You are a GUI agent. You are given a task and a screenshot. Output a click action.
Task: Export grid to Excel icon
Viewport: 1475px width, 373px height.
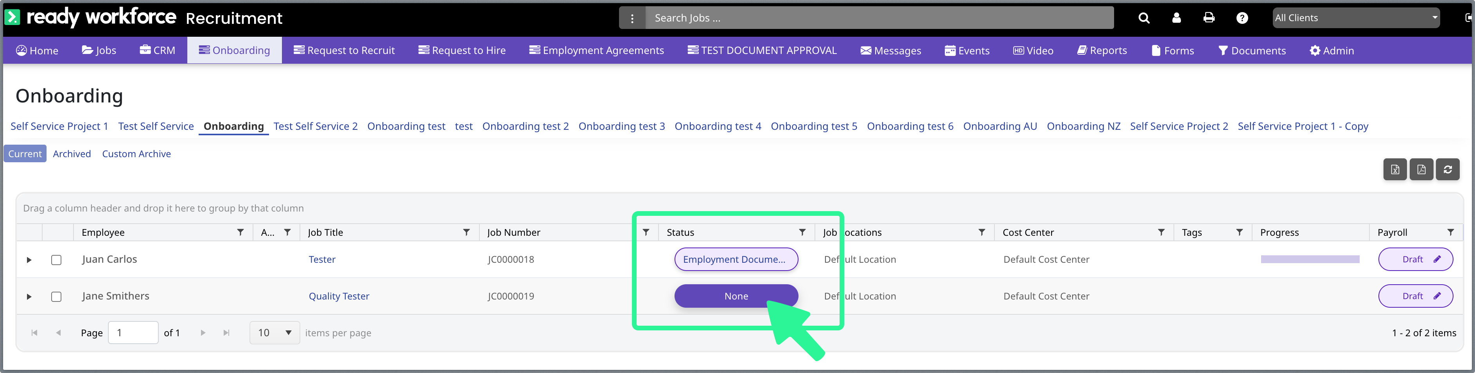pos(1395,169)
